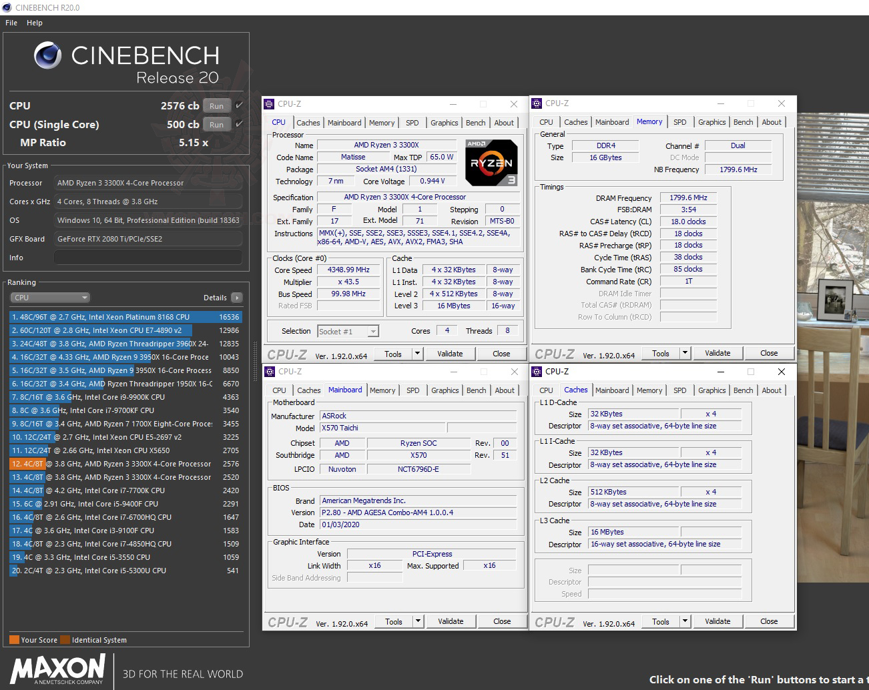Click the ASRock manufacturer field

click(418, 416)
